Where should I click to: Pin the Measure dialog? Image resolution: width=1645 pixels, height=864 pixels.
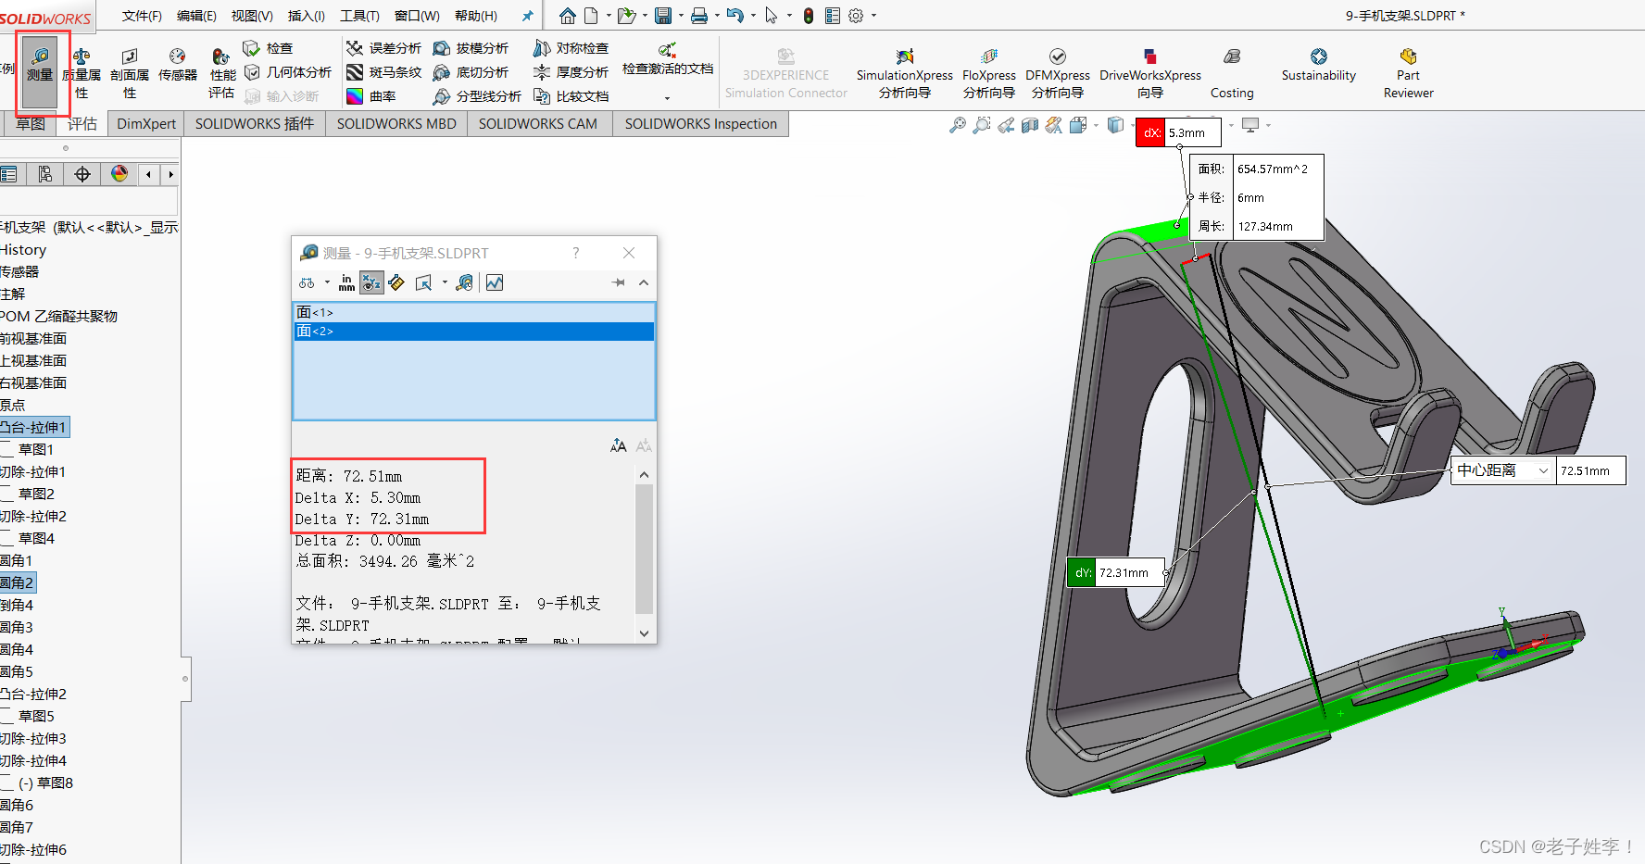point(619,282)
